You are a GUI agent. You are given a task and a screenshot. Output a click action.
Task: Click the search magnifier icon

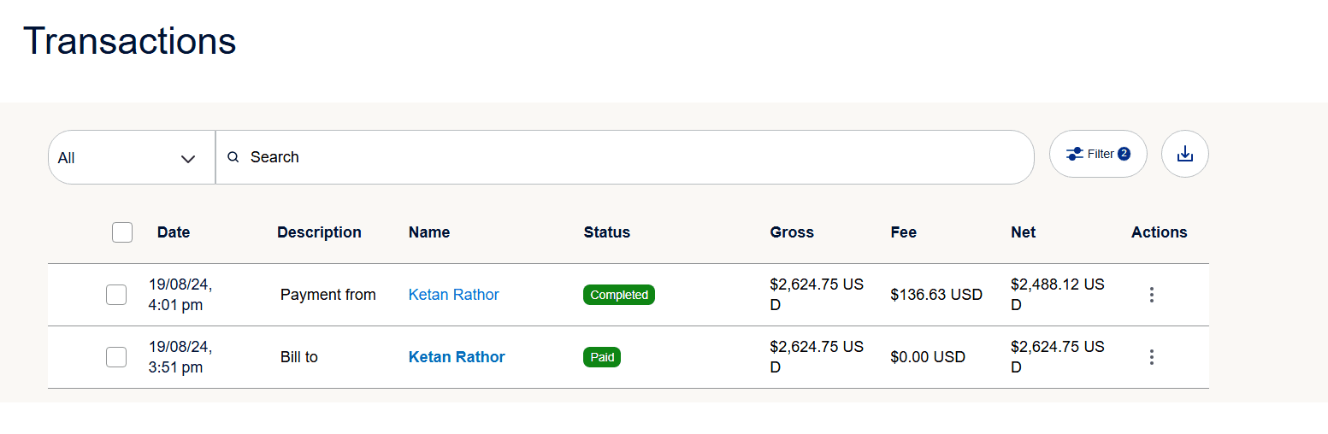tap(233, 157)
